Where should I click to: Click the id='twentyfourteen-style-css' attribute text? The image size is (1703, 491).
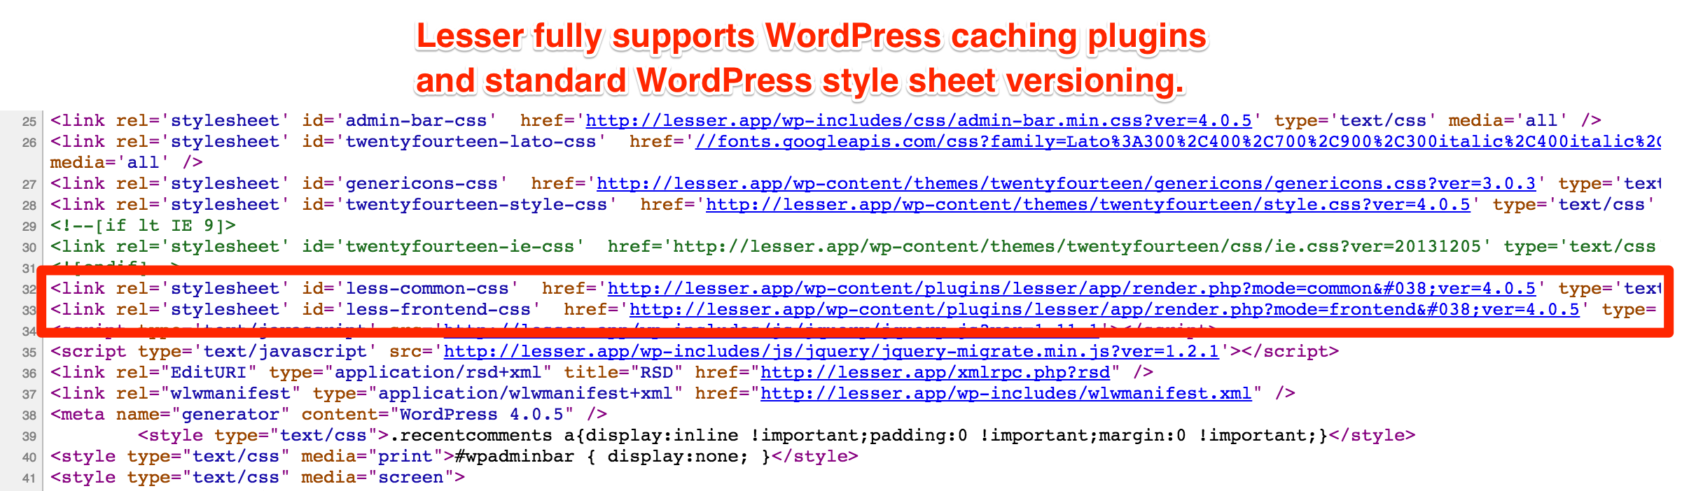click(459, 205)
